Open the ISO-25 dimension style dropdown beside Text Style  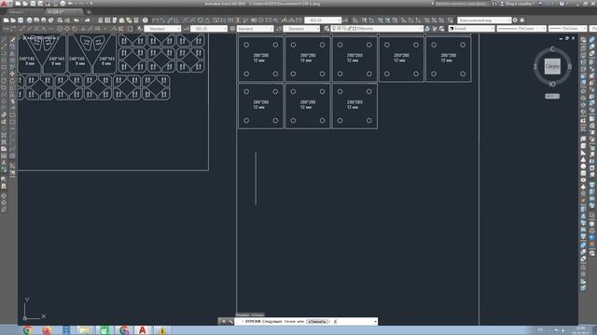pyautogui.click(x=209, y=29)
